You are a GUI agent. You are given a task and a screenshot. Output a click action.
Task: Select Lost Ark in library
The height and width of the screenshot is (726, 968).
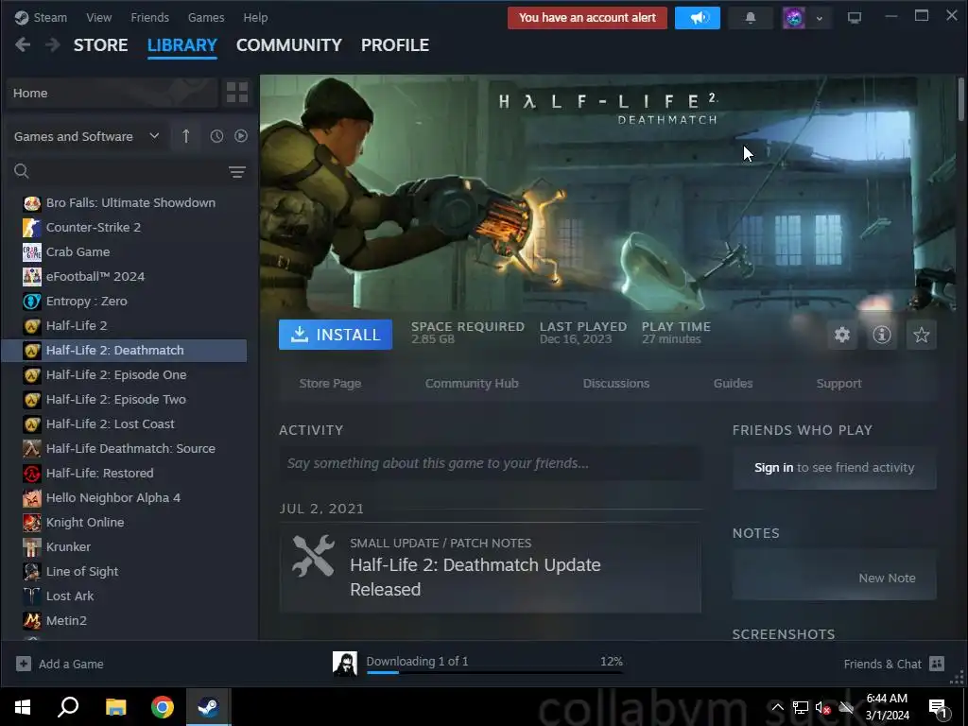124,596
